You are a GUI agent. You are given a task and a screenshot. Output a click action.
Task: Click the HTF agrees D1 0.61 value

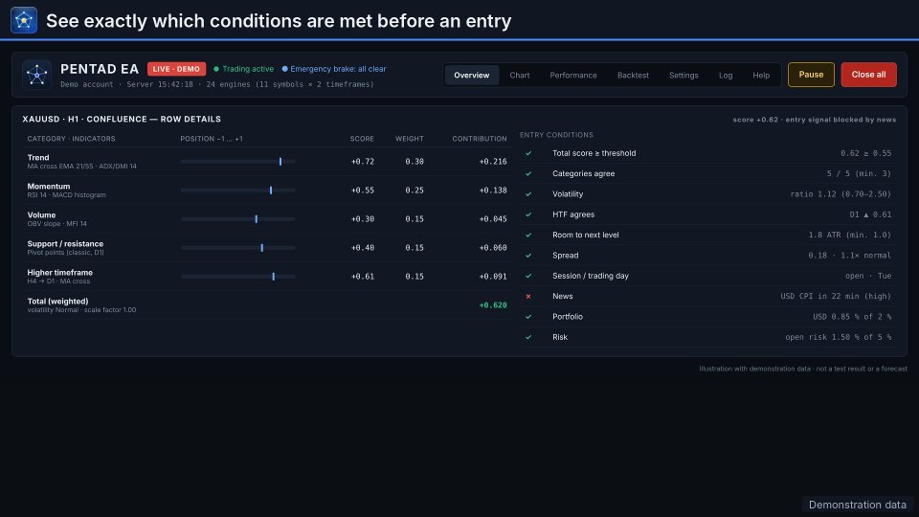pos(870,214)
